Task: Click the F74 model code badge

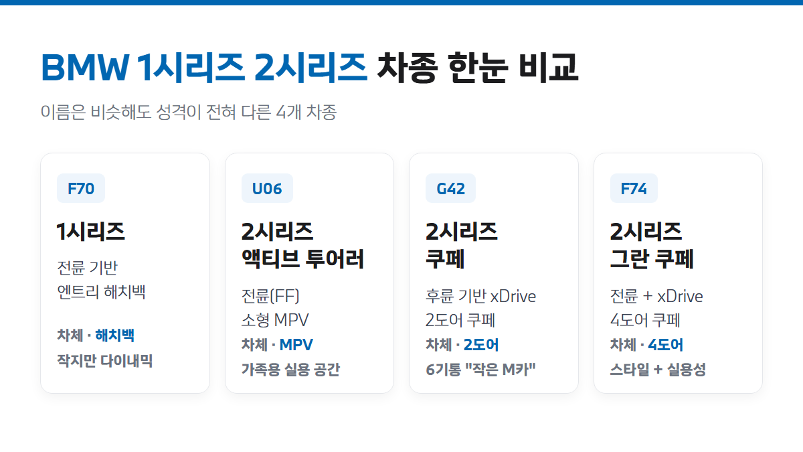Action: [x=634, y=188]
